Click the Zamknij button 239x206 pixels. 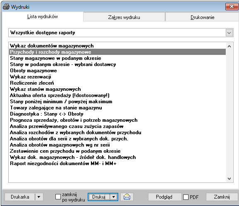(x=222, y=197)
